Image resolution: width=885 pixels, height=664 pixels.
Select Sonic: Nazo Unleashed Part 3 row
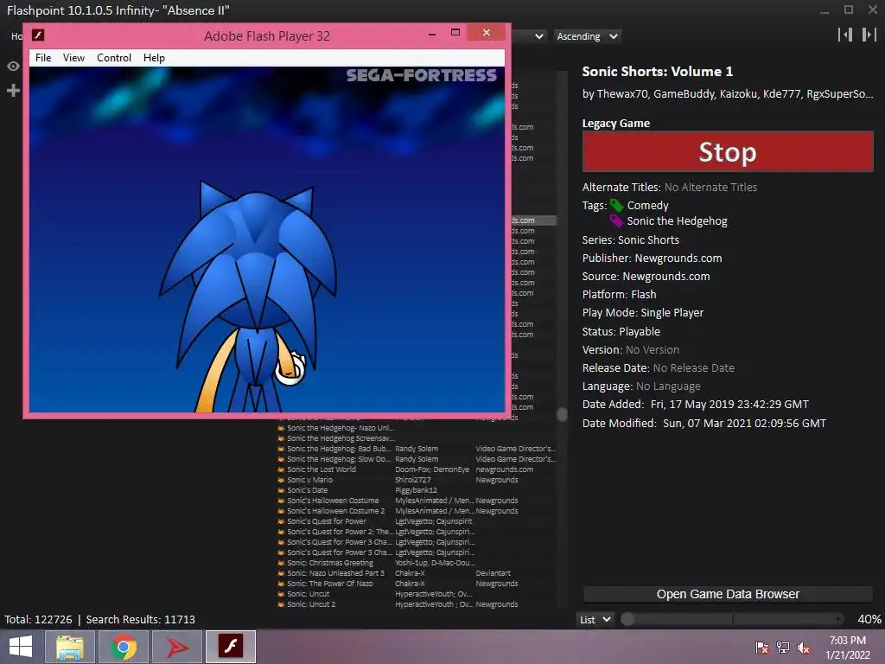[x=417, y=573]
